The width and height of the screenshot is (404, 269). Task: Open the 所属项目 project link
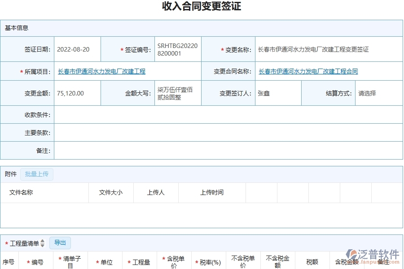pos(101,71)
